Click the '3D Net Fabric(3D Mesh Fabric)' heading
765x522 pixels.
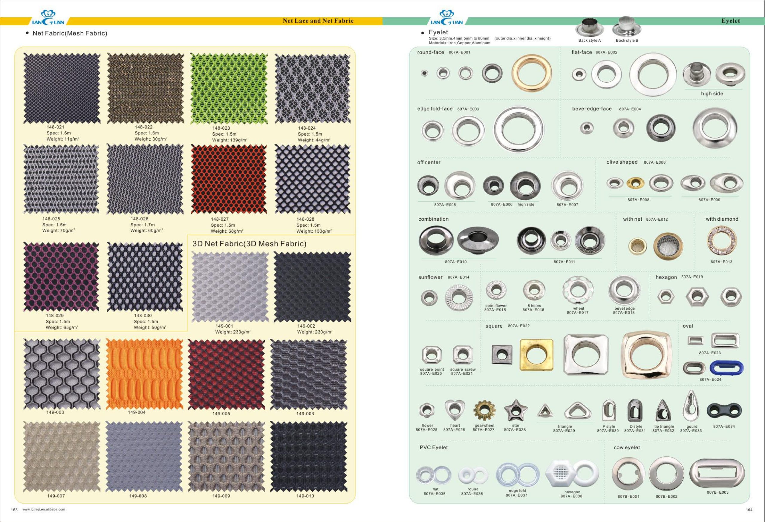249,244
